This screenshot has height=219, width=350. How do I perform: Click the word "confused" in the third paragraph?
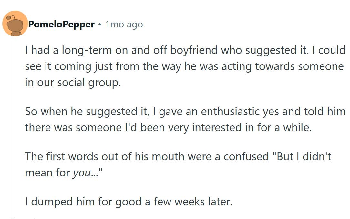pyautogui.click(x=246, y=156)
